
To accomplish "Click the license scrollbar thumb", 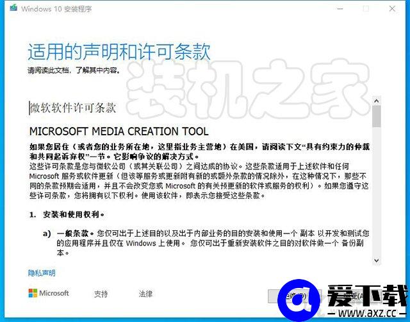I will 377,117.
